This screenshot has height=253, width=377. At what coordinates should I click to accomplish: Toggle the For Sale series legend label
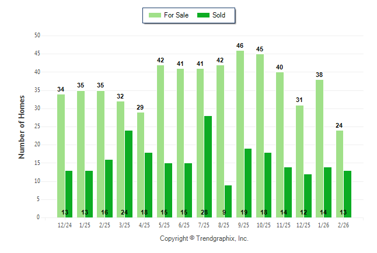[176, 15]
